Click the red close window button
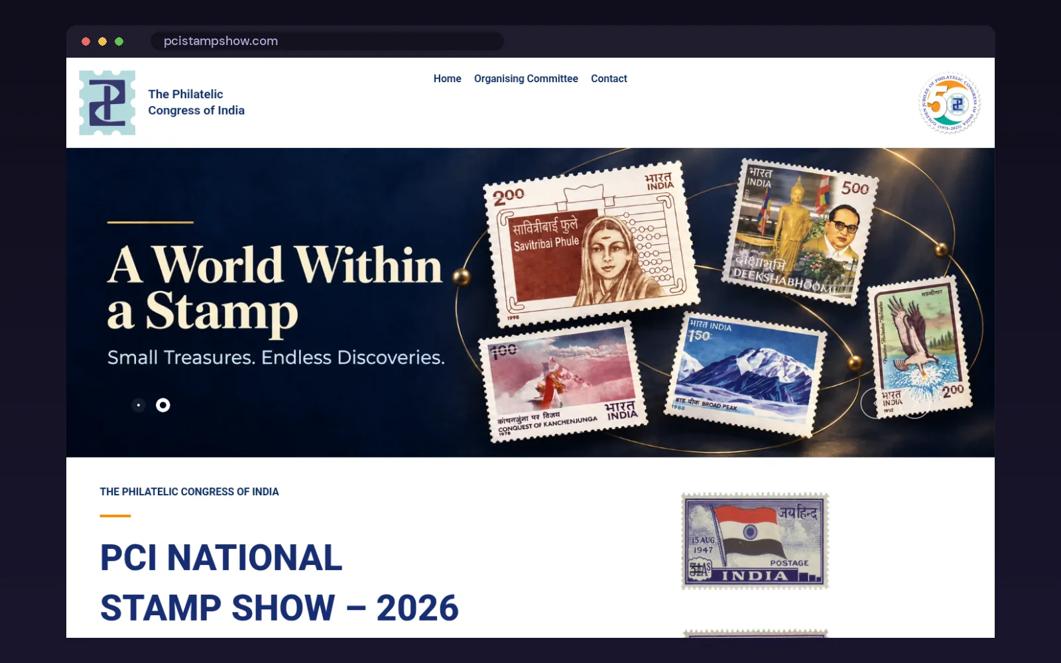The height and width of the screenshot is (663, 1061). pos(86,41)
